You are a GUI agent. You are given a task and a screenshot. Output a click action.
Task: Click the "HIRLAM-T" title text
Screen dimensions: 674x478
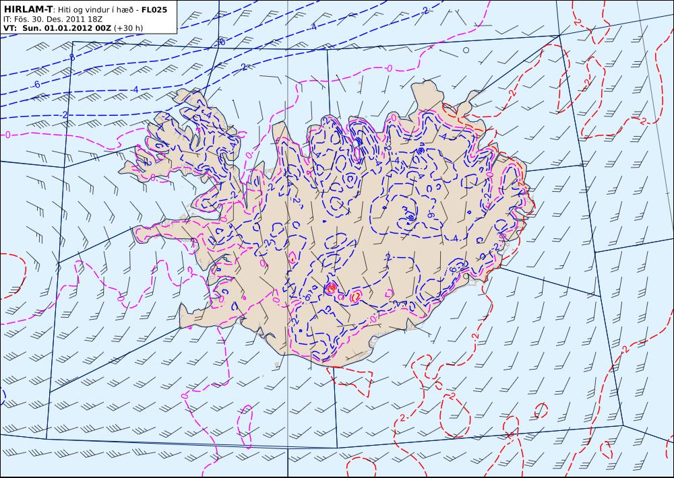[x=28, y=9]
